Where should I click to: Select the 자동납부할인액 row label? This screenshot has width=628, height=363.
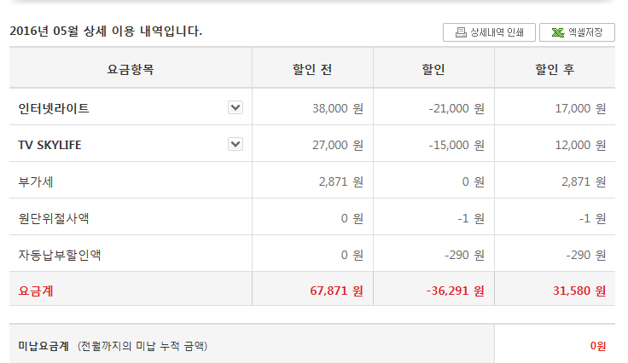(59, 255)
